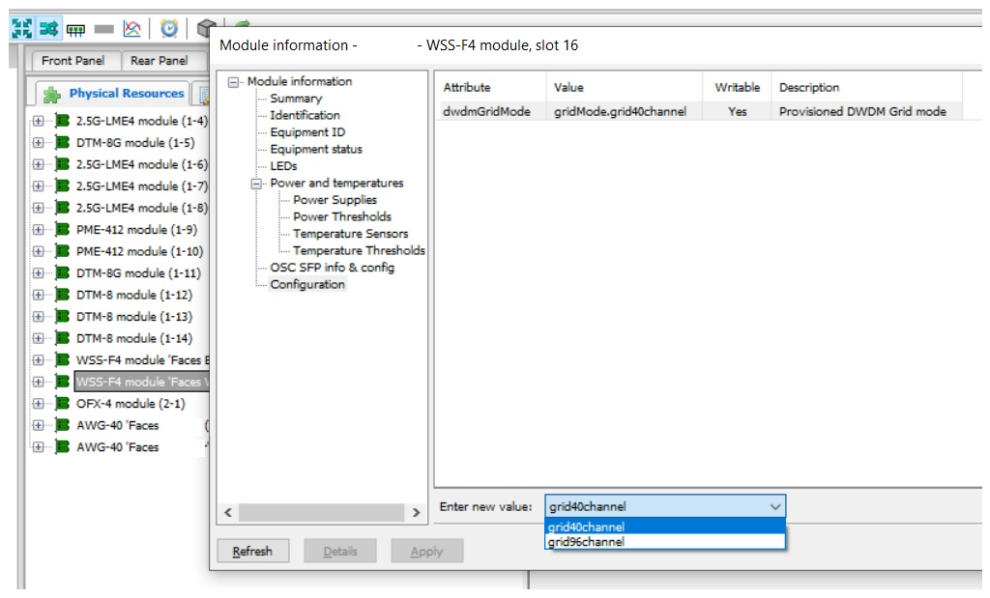The width and height of the screenshot is (990, 598).
Task: Choose grid40channel from the dropdown list
Action: pyautogui.click(x=665, y=527)
